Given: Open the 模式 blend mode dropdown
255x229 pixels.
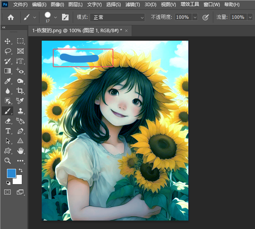Looking at the screenshot, I should click(117, 17).
